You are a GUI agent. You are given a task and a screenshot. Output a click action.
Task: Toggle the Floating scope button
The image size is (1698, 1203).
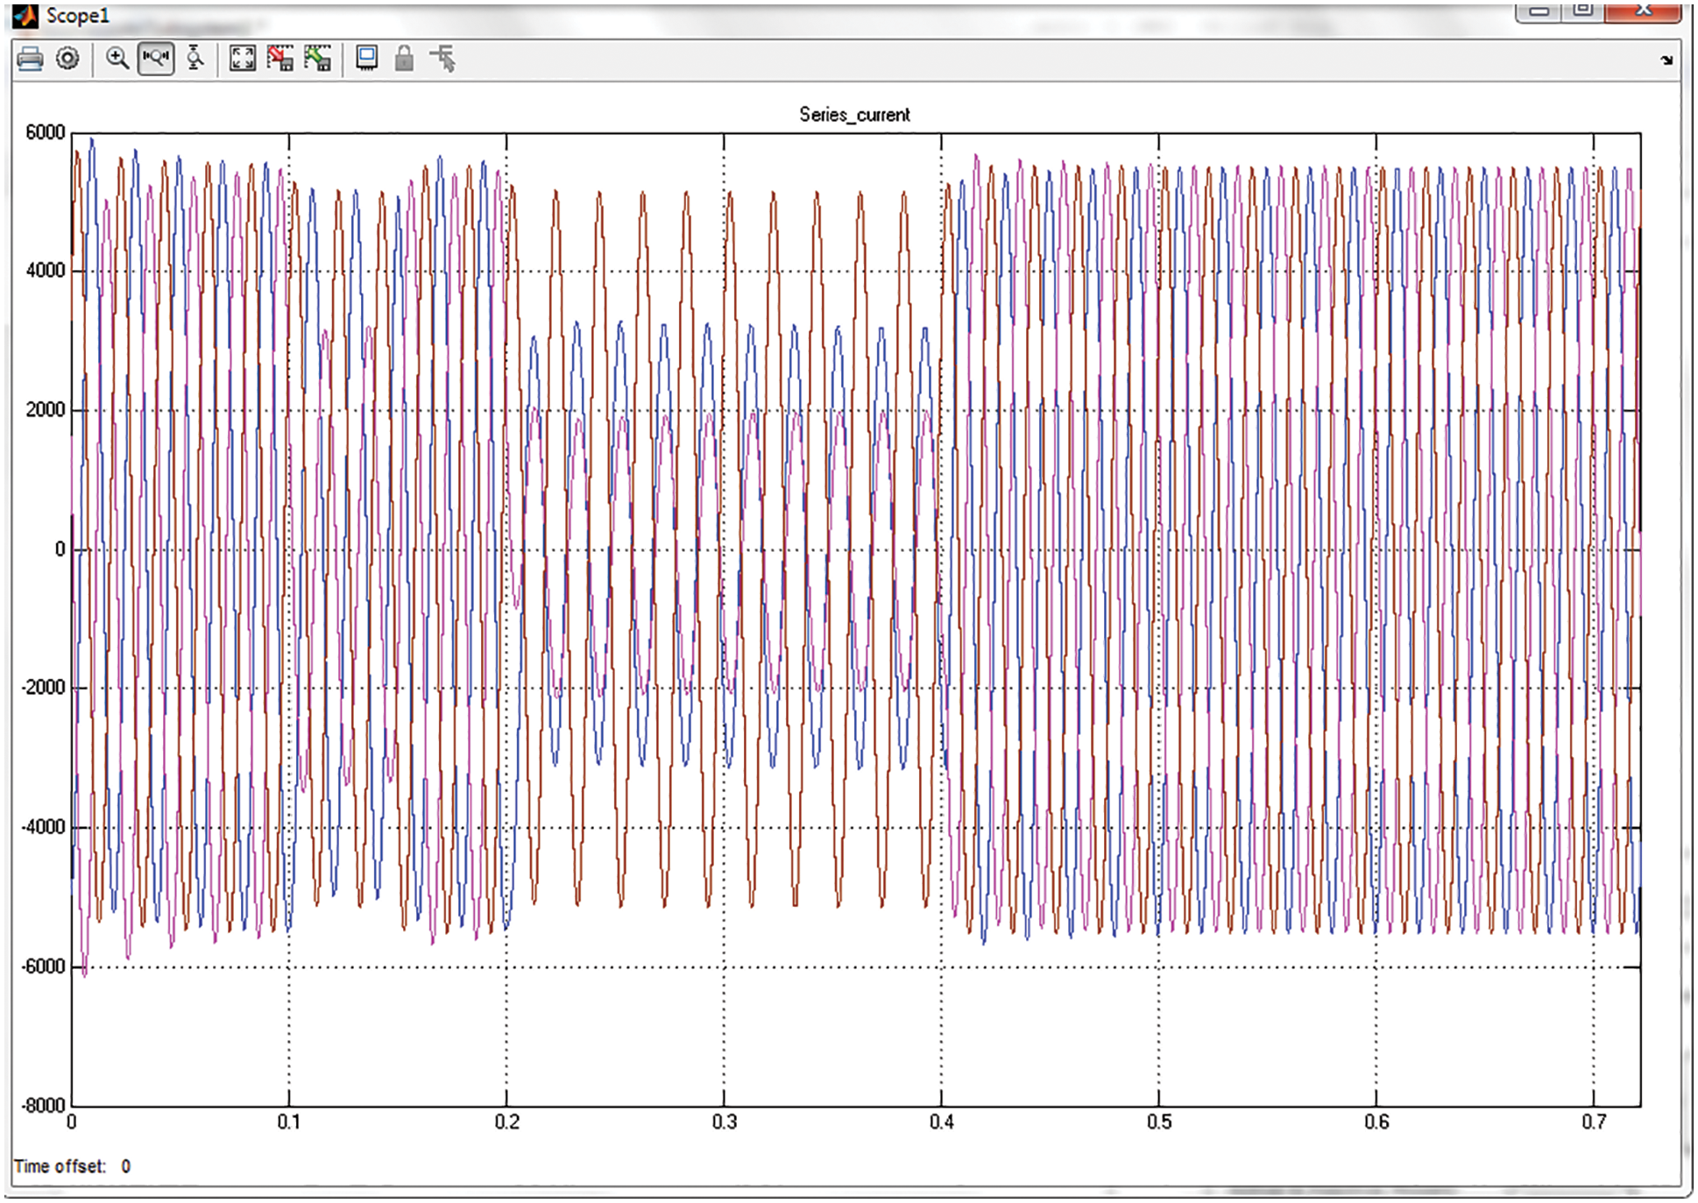pos(366,59)
